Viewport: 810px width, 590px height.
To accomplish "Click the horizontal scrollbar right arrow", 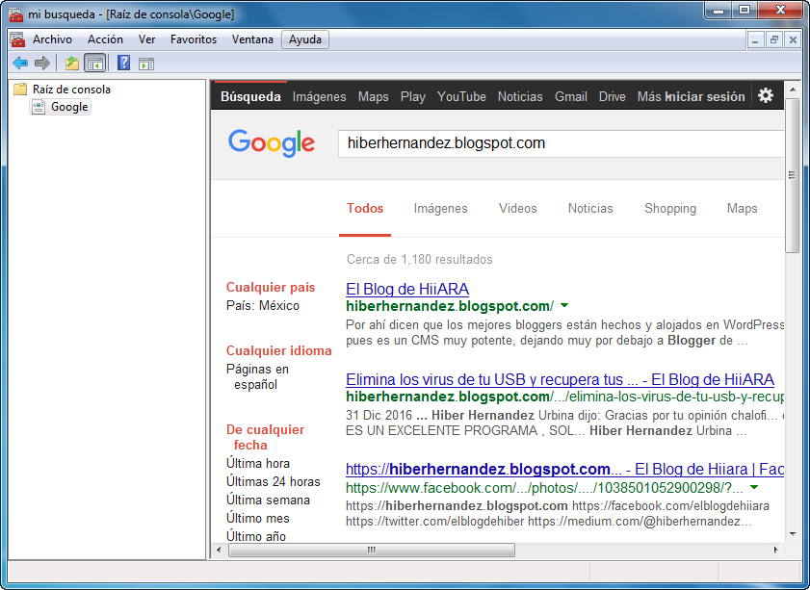I will click(776, 551).
